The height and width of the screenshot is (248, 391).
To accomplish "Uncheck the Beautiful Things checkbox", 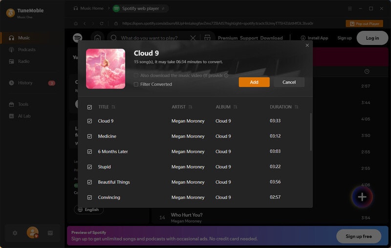I will coord(89,182).
